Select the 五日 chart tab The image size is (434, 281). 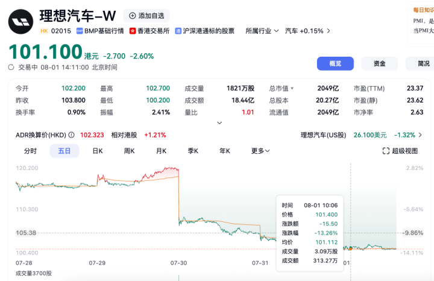point(64,151)
